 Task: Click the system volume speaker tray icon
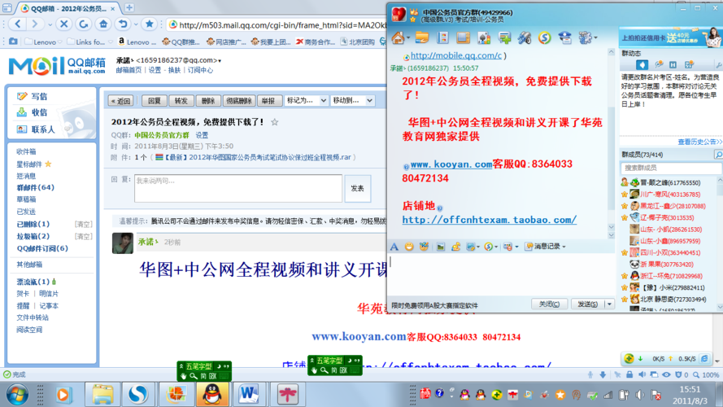[x=640, y=395]
